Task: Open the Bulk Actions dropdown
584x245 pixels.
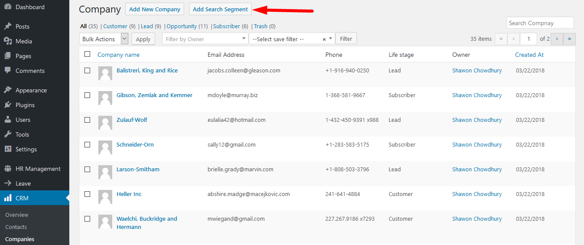Action: (x=104, y=39)
